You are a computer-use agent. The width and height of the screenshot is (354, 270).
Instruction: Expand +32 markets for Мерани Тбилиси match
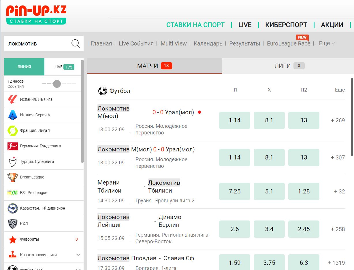(x=339, y=191)
